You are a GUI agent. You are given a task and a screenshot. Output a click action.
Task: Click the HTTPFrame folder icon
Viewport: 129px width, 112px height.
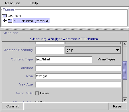tap(10, 21)
